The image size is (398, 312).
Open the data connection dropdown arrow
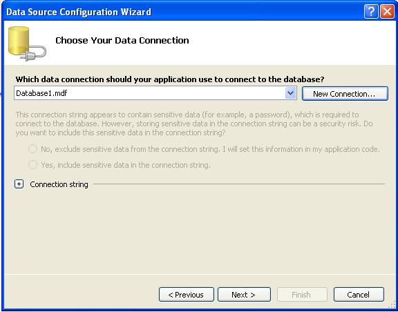click(x=290, y=93)
